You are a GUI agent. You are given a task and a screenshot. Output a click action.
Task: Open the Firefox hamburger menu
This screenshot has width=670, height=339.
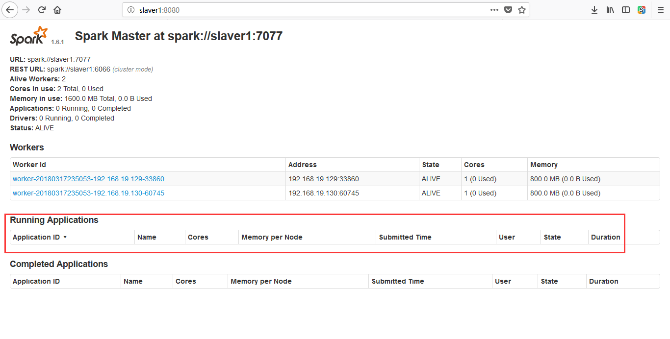pyautogui.click(x=661, y=10)
